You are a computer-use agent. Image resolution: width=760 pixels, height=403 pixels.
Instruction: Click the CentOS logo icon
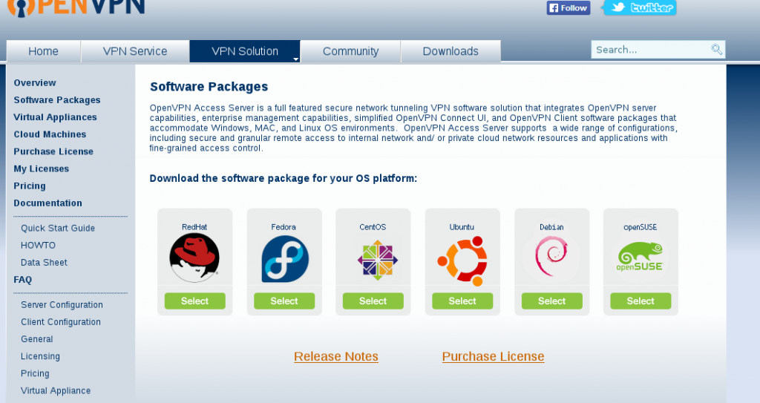point(378,260)
